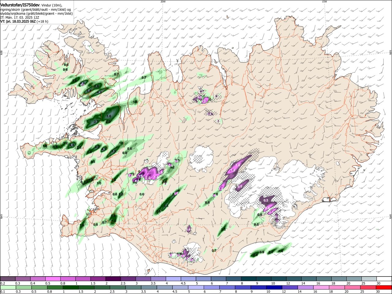Screen dimensions: 392x294
Task: Pick top-row swatch between 0.2 and 0.3
Action: (8, 279)
